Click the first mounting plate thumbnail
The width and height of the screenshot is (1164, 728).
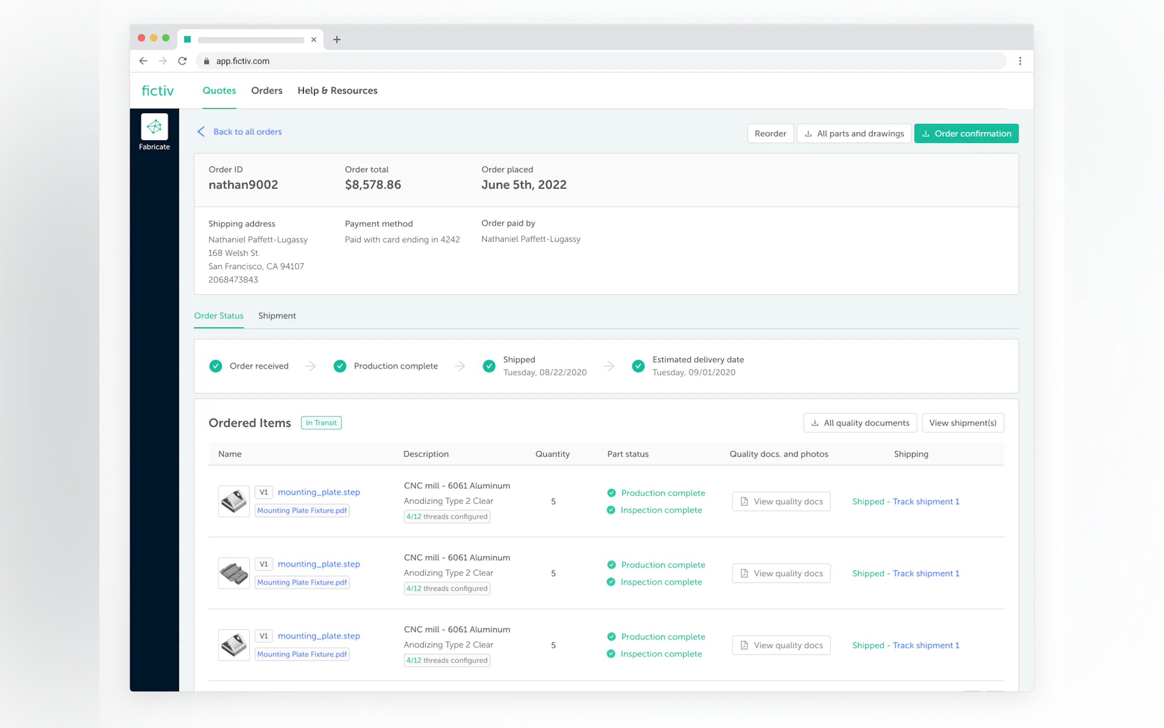(x=234, y=501)
